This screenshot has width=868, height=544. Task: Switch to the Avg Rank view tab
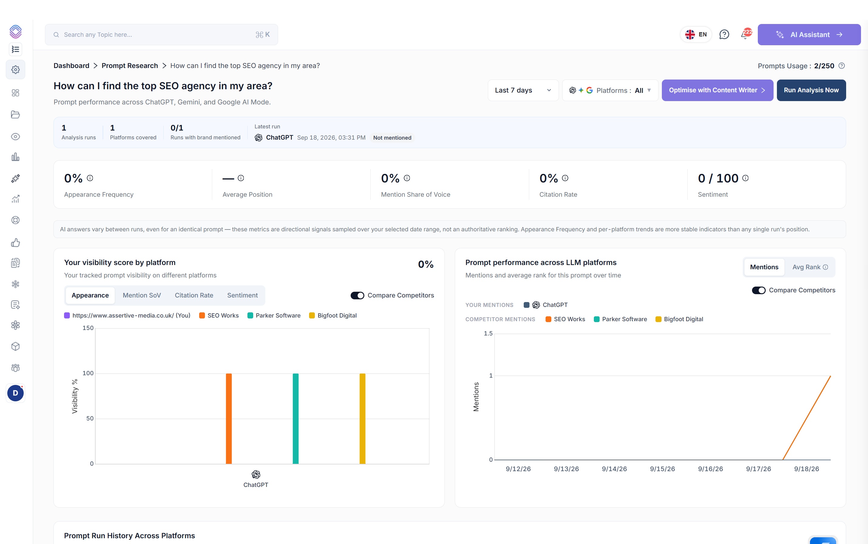(x=810, y=267)
